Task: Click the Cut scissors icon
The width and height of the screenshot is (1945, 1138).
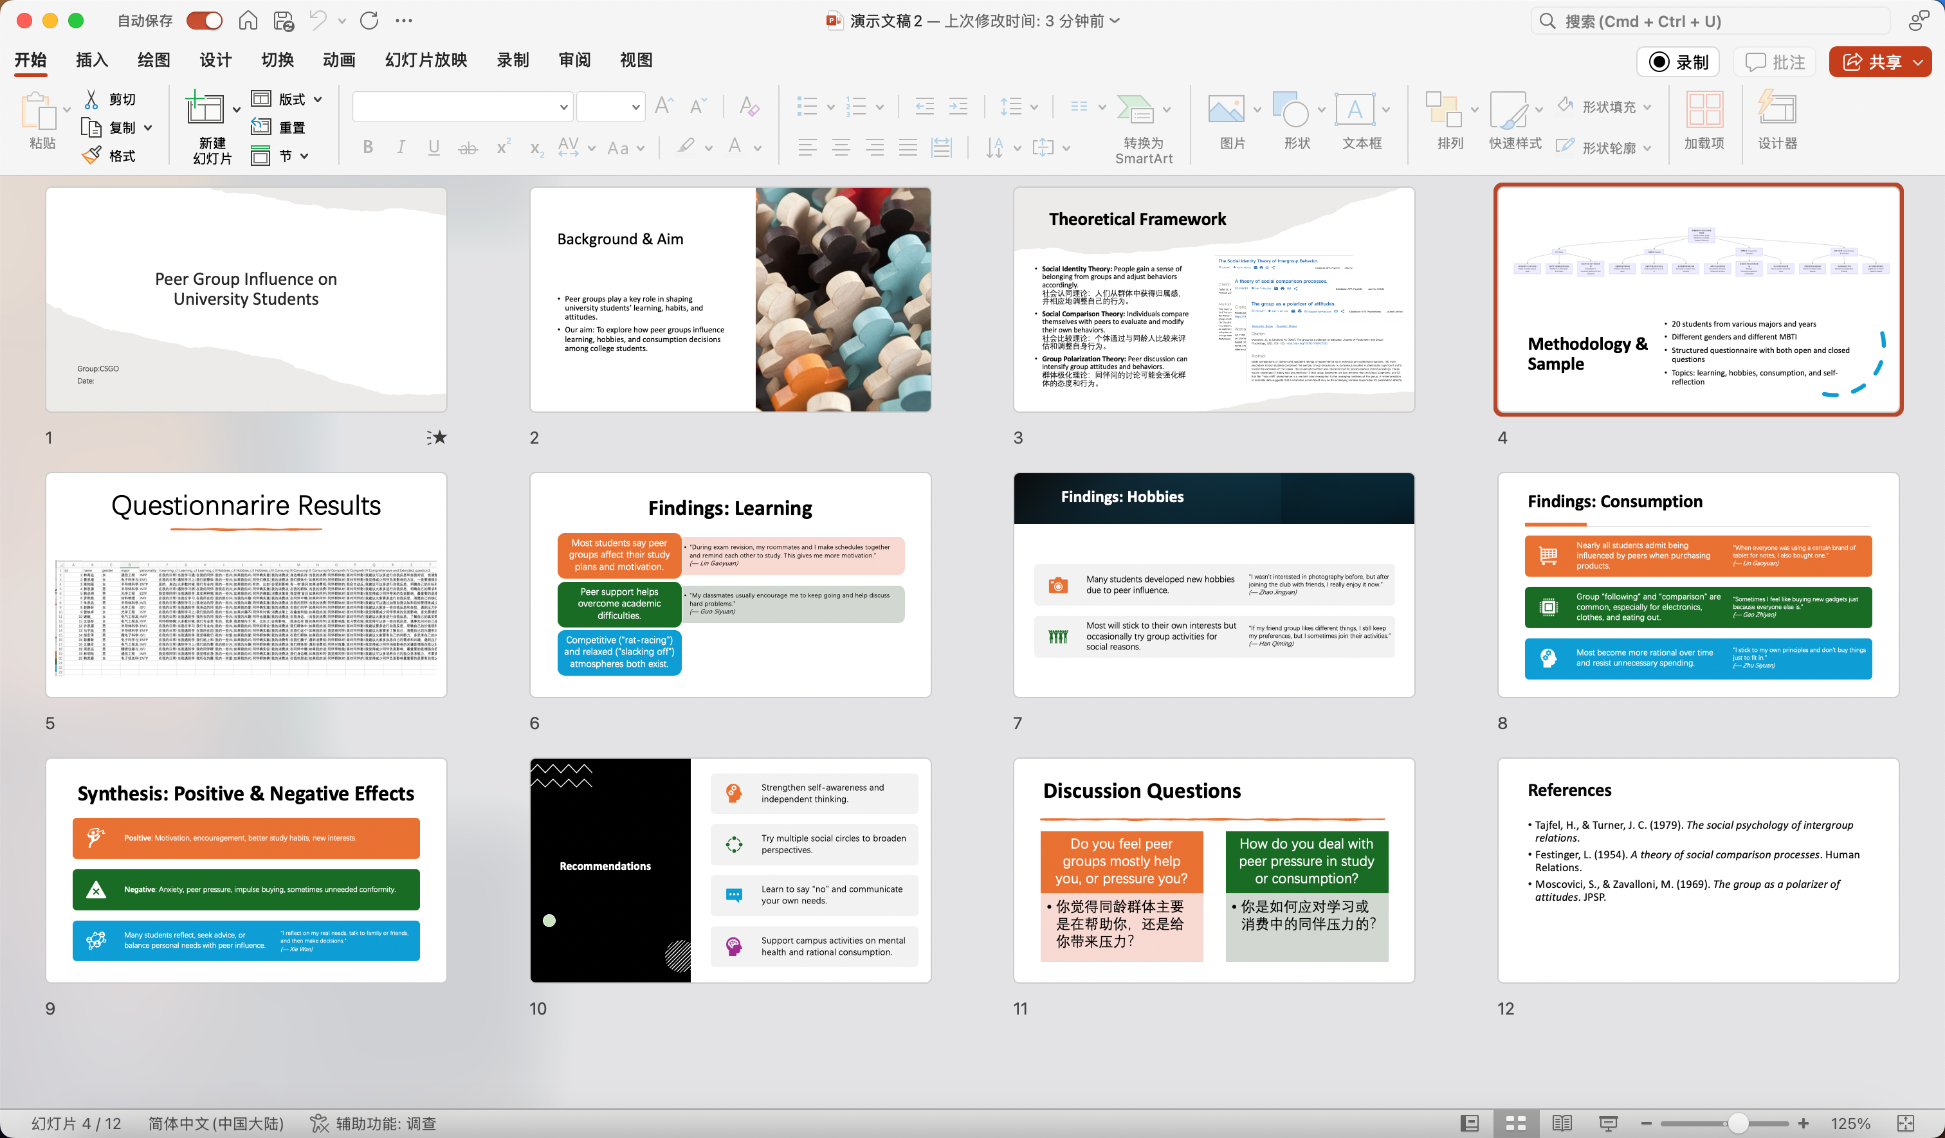Action: [92, 99]
